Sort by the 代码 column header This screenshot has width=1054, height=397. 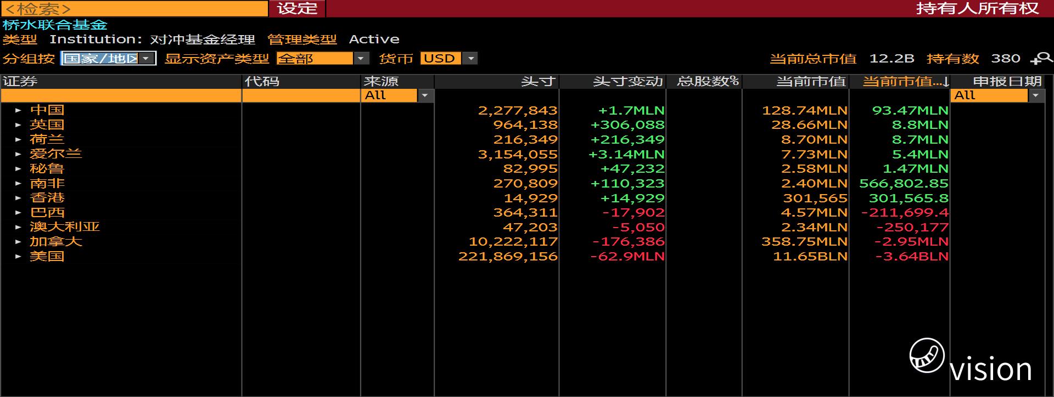click(x=301, y=82)
